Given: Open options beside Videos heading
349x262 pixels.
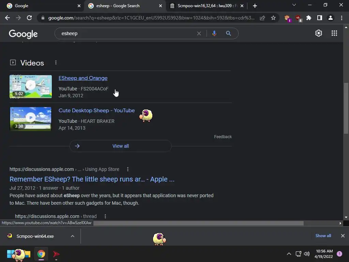Looking at the screenshot, I should click(x=56, y=63).
